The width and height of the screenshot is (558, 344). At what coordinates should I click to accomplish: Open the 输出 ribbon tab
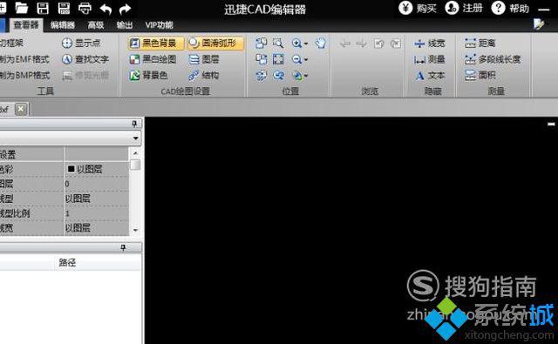[x=125, y=25]
